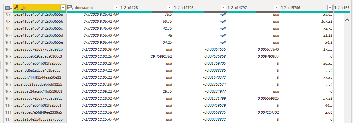Open the c14798 column filter dropdown
Viewport: 353px width, 123px height.
click(x=223, y=8)
